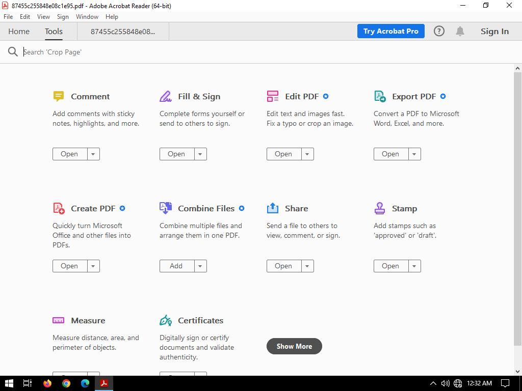The image size is (522, 391).
Task: Open the Help question mark icon
Action: pyautogui.click(x=439, y=31)
